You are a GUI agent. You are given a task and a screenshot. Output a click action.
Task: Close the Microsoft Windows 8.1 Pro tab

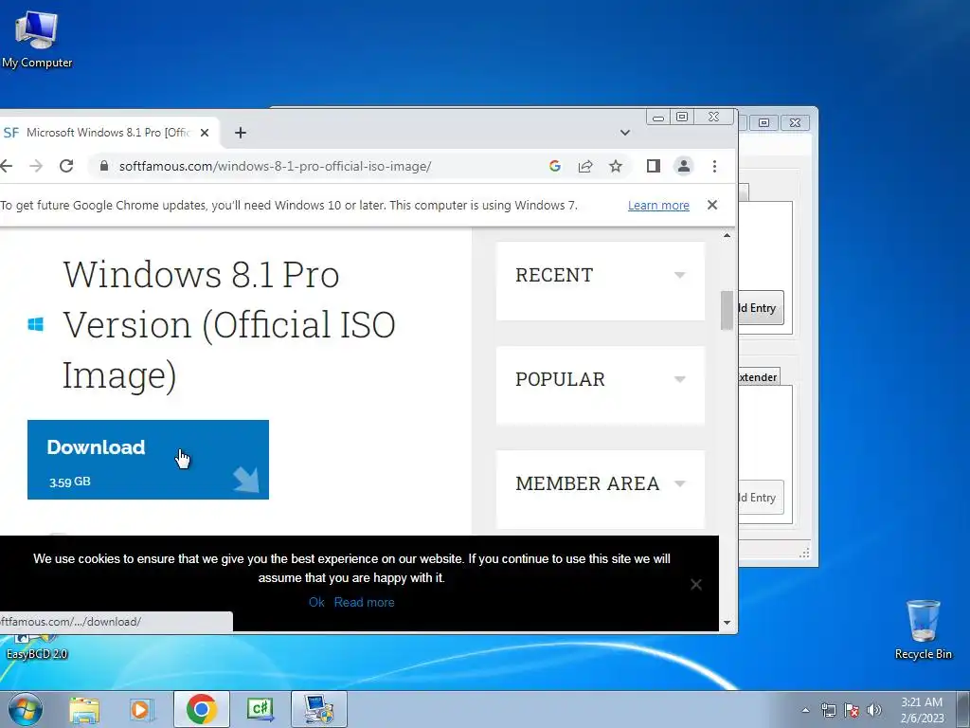(205, 133)
